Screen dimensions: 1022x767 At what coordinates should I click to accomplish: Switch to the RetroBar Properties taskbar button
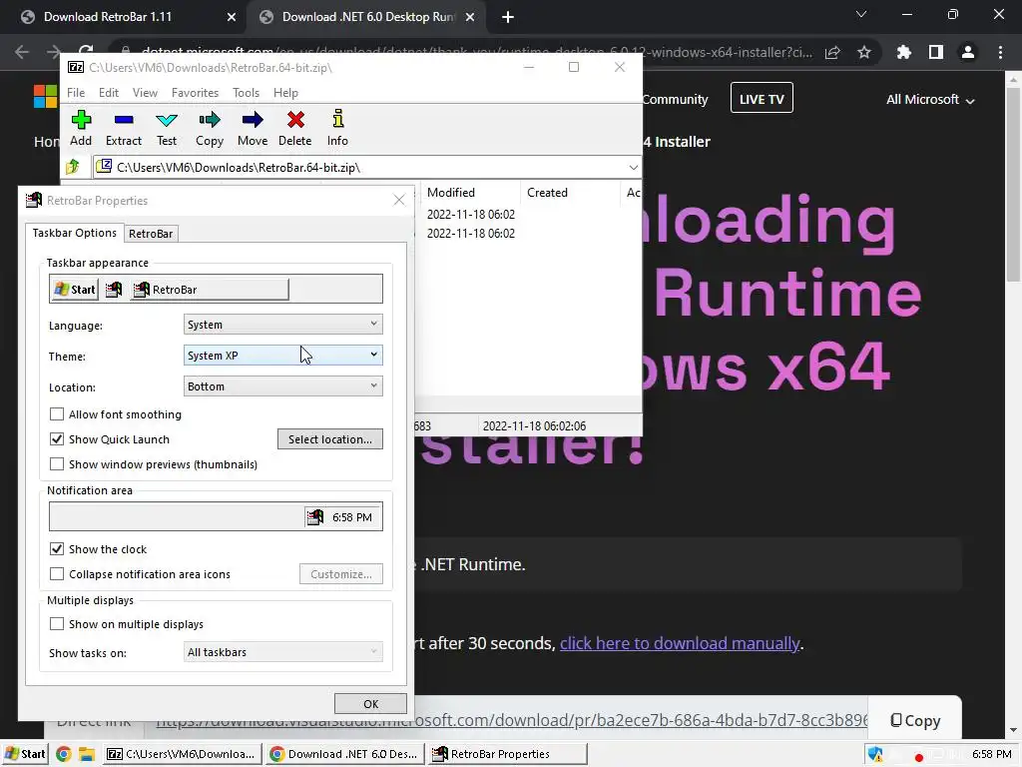507,755
